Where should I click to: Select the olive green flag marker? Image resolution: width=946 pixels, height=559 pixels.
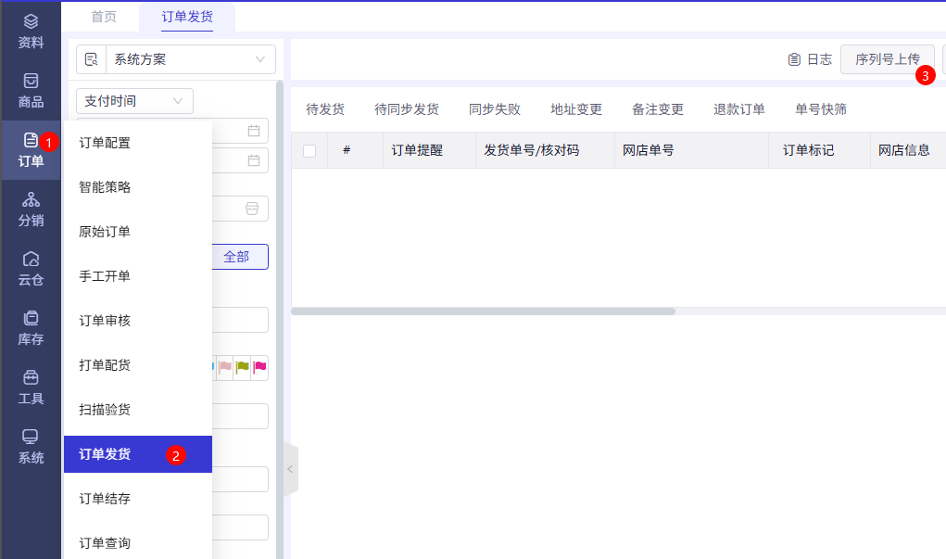(x=243, y=367)
